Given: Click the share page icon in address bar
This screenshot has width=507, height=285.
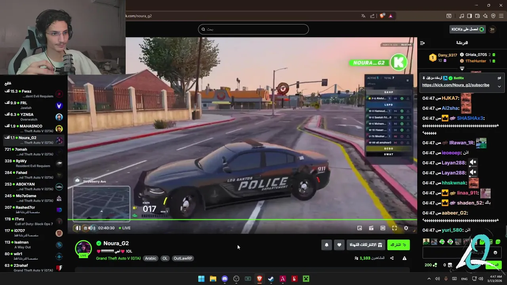Looking at the screenshot, I should 372,16.
